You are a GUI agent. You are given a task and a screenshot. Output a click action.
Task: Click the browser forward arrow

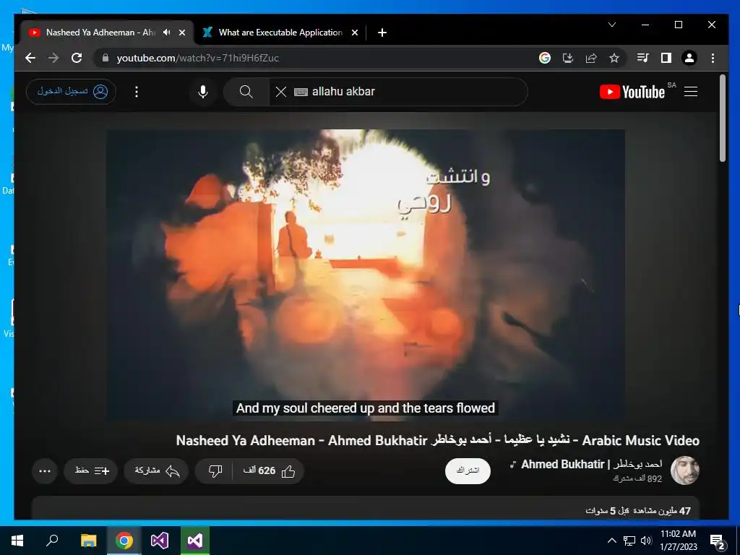click(x=53, y=58)
